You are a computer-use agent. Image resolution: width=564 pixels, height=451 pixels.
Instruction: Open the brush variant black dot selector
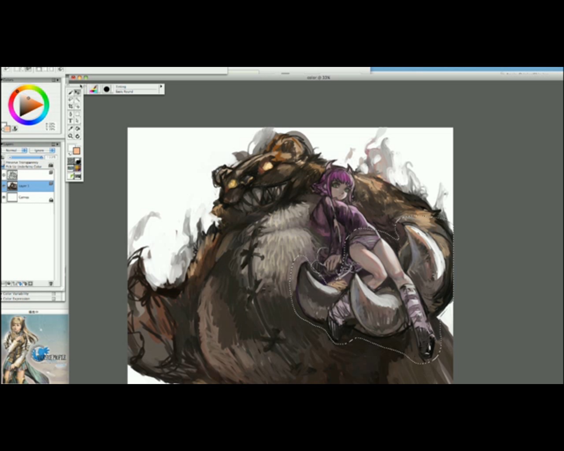coord(106,89)
